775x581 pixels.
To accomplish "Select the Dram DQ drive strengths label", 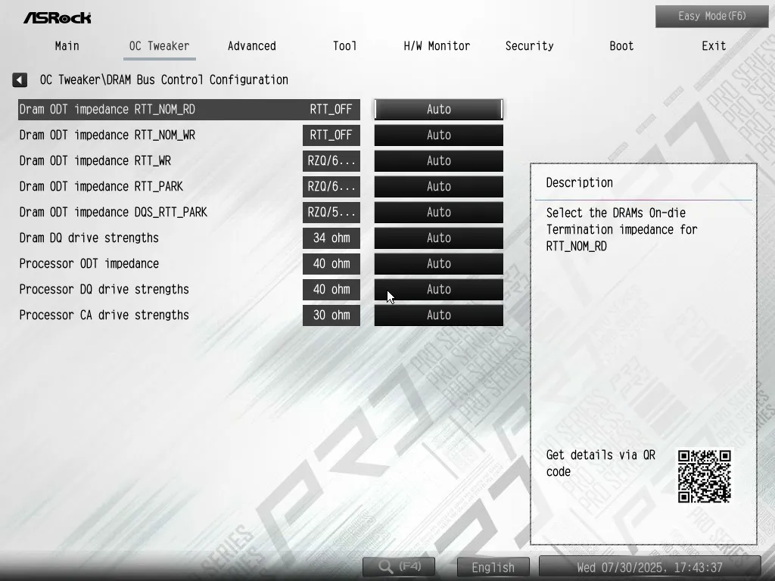I will point(89,238).
